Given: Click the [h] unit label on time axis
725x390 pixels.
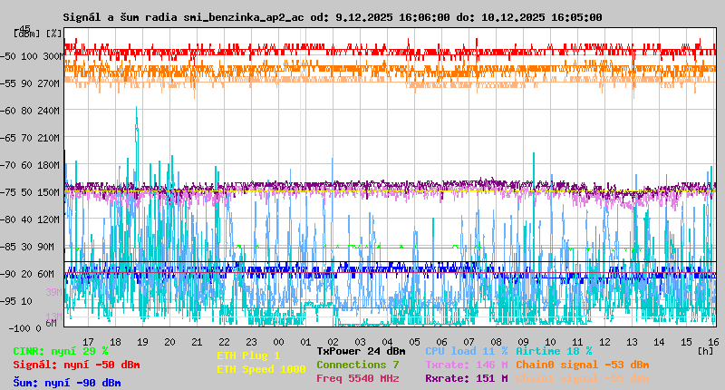Looking at the screenshot, I should (x=707, y=350).
